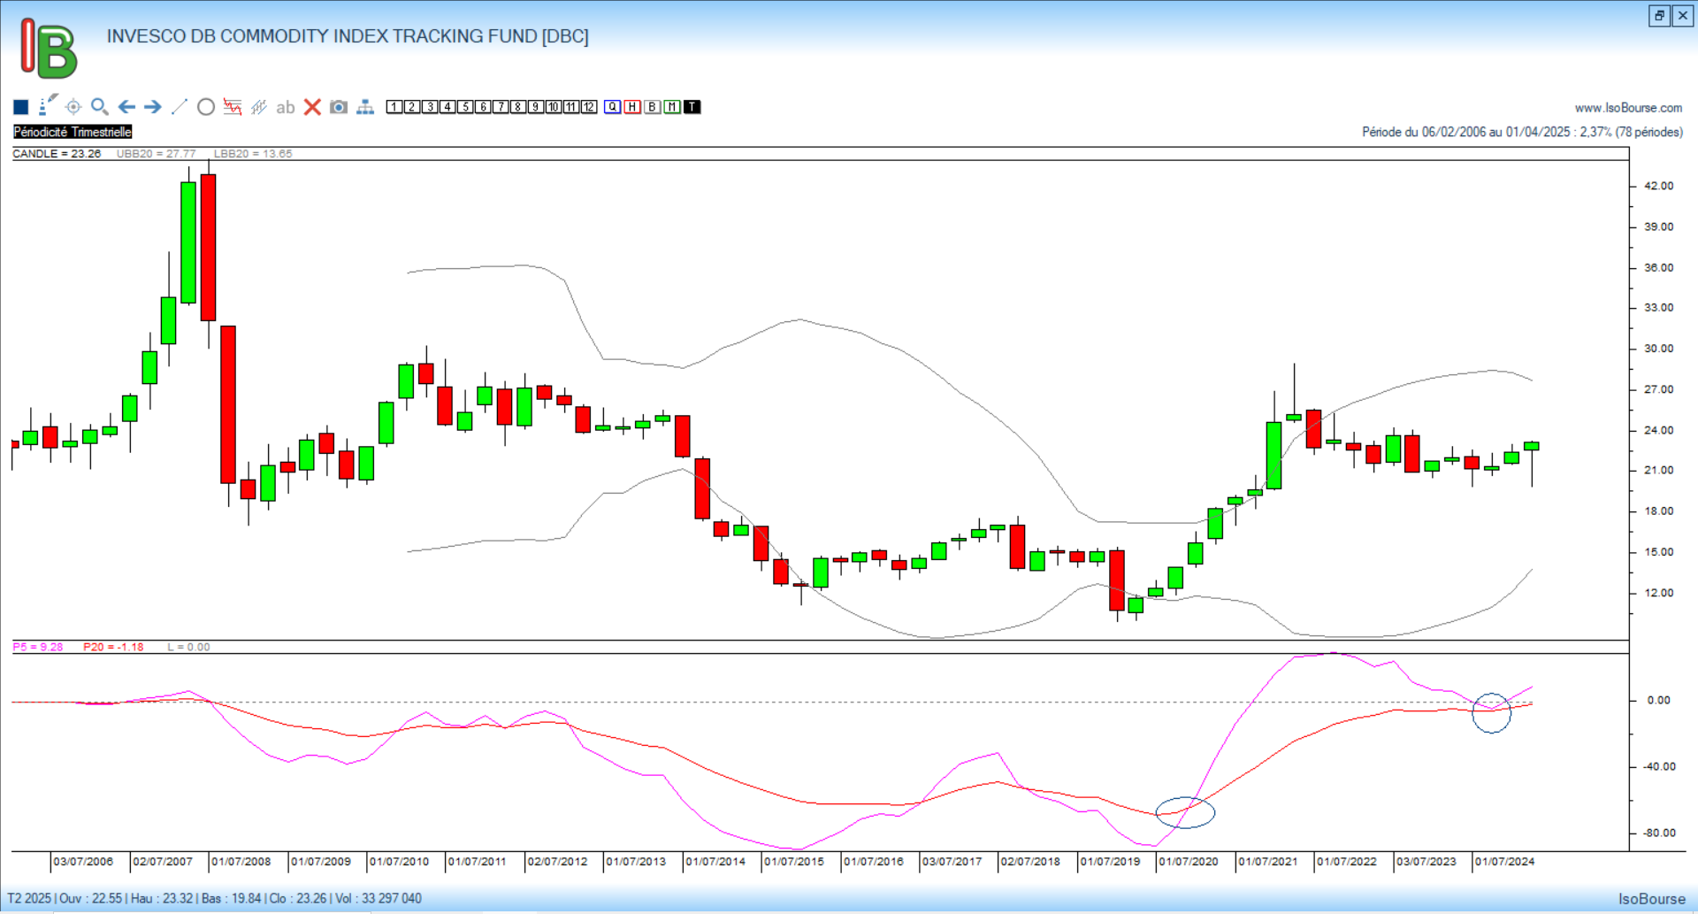Click the P20 = -1.18 label

(x=113, y=647)
